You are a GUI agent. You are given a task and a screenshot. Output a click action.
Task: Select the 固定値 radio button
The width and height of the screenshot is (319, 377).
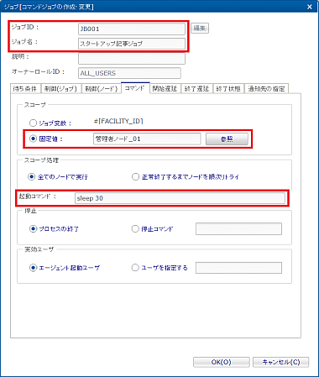(x=33, y=139)
